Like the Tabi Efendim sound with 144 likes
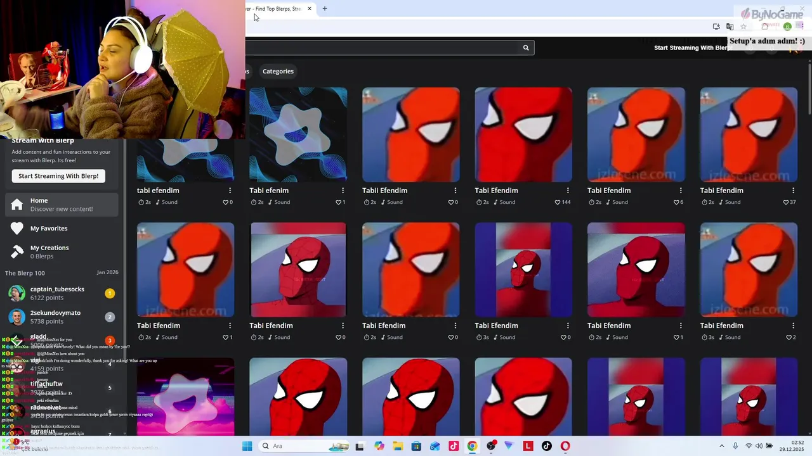 pos(558,202)
